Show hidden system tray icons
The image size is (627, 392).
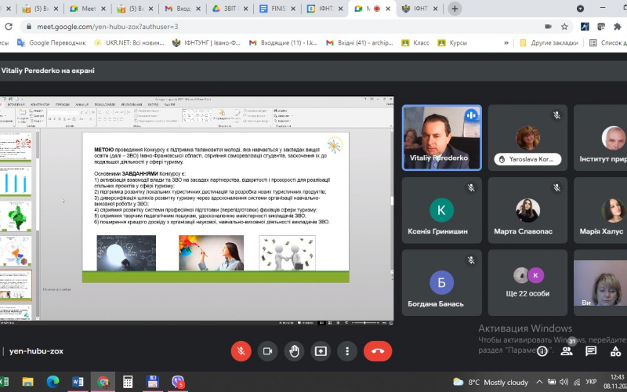click(539, 382)
